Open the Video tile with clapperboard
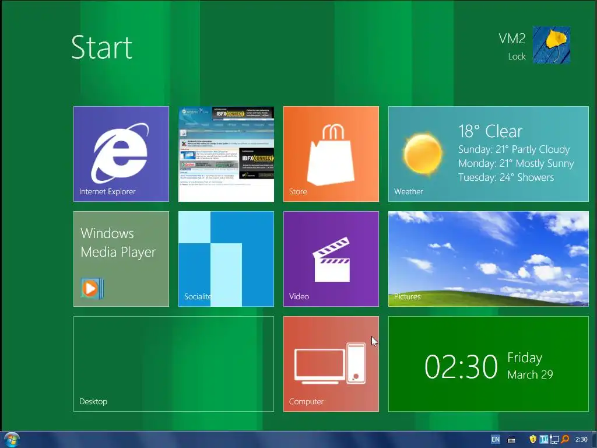 (331, 259)
